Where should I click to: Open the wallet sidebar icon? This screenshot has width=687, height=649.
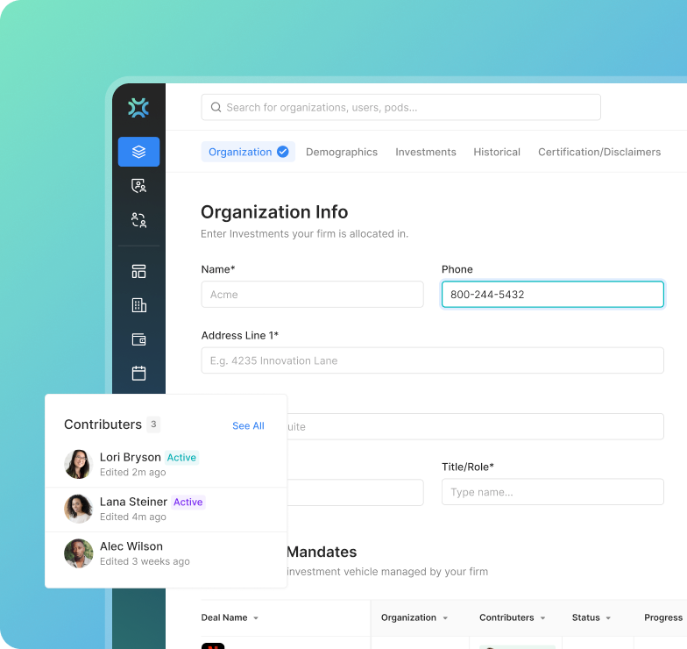pos(138,339)
